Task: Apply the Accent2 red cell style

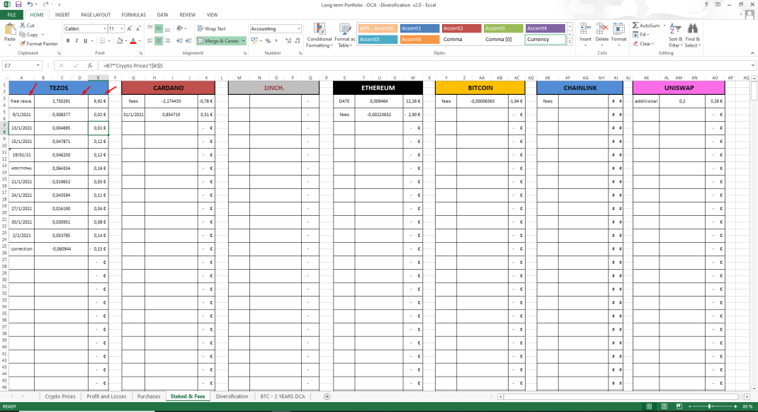Action: tap(462, 28)
